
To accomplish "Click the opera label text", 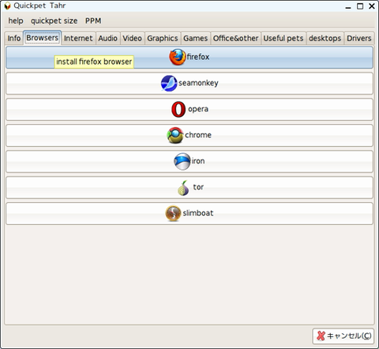I will [198, 109].
